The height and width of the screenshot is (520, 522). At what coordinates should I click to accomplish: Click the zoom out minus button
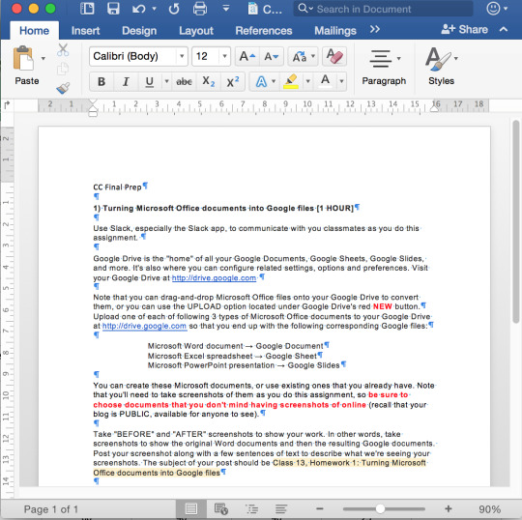click(320, 508)
